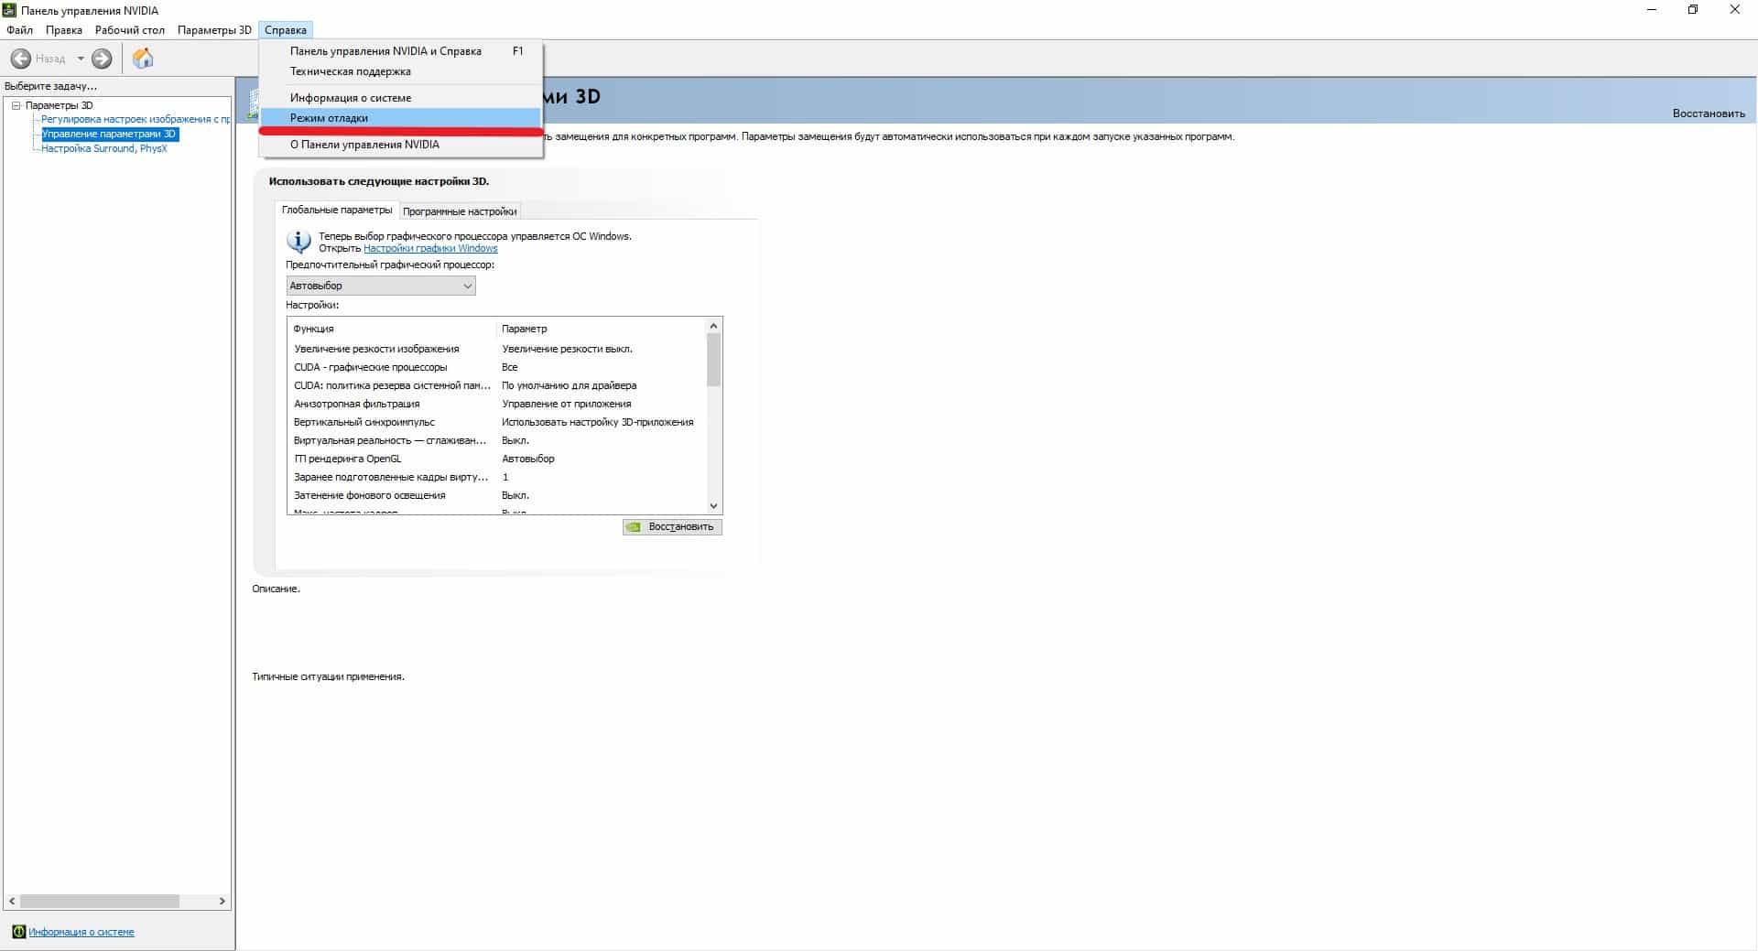Click NVIDIA icon in window title bar

tap(9, 10)
